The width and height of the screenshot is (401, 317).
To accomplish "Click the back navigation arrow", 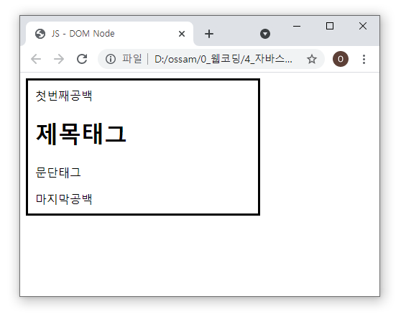I will 36,59.
